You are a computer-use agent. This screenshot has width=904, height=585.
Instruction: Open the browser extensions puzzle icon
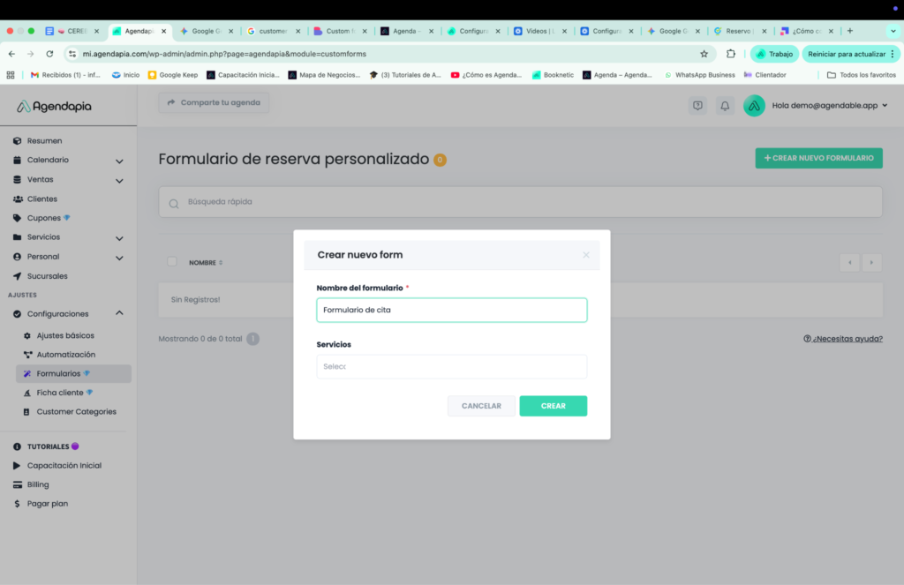tap(730, 54)
